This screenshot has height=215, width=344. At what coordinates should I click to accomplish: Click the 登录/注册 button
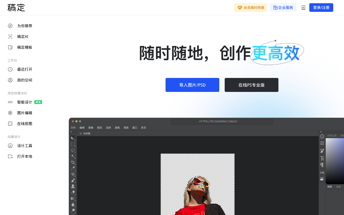(321, 8)
